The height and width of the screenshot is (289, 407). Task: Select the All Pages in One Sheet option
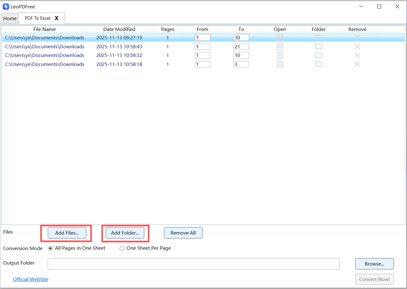tap(50, 248)
